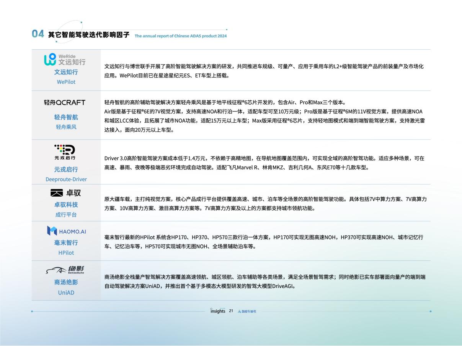Select the blue 商汤绝影 company name
This screenshot has width=462, height=346.
click(x=66, y=283)
